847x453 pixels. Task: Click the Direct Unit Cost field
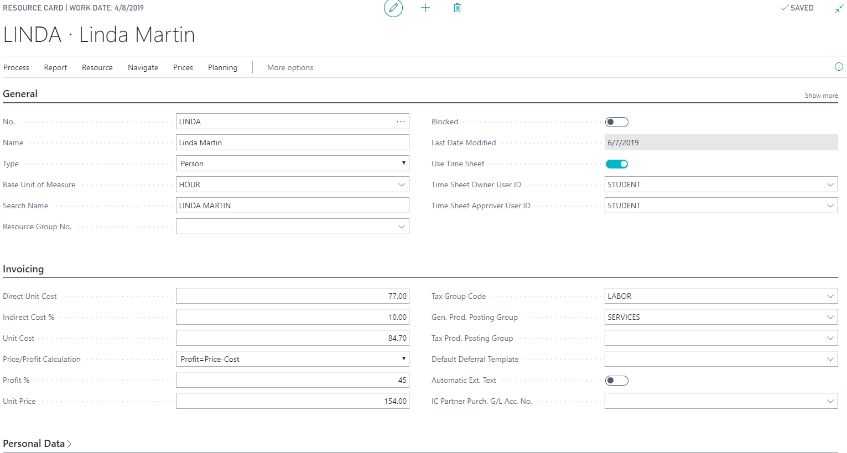293,296
